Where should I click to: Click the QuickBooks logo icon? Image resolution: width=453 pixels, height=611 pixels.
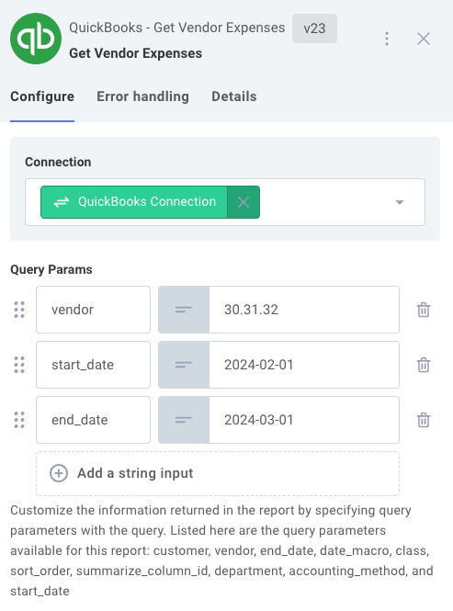(36, 39)
